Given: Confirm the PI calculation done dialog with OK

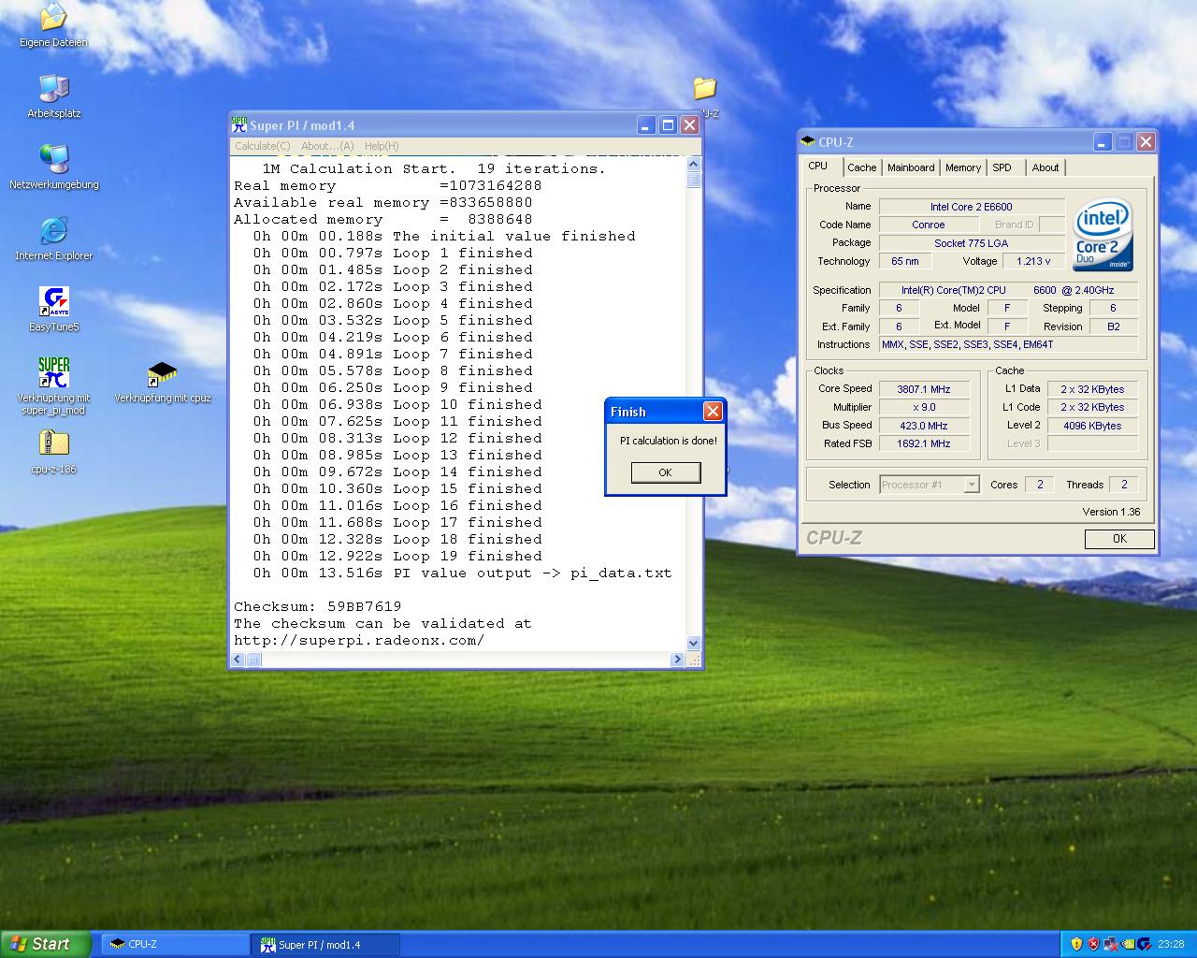Looking at the screenshot, I should pos(665,472).
